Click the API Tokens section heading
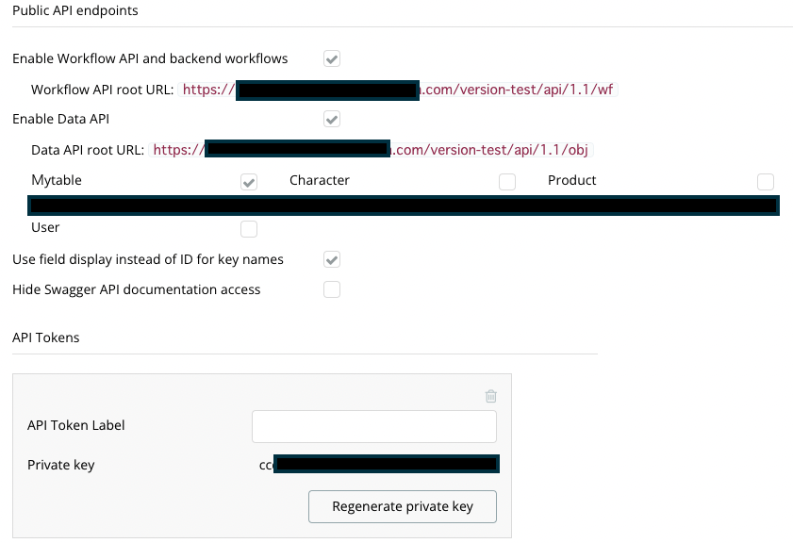The height and width of the screenshot is (543, 793). click(46, 337)
